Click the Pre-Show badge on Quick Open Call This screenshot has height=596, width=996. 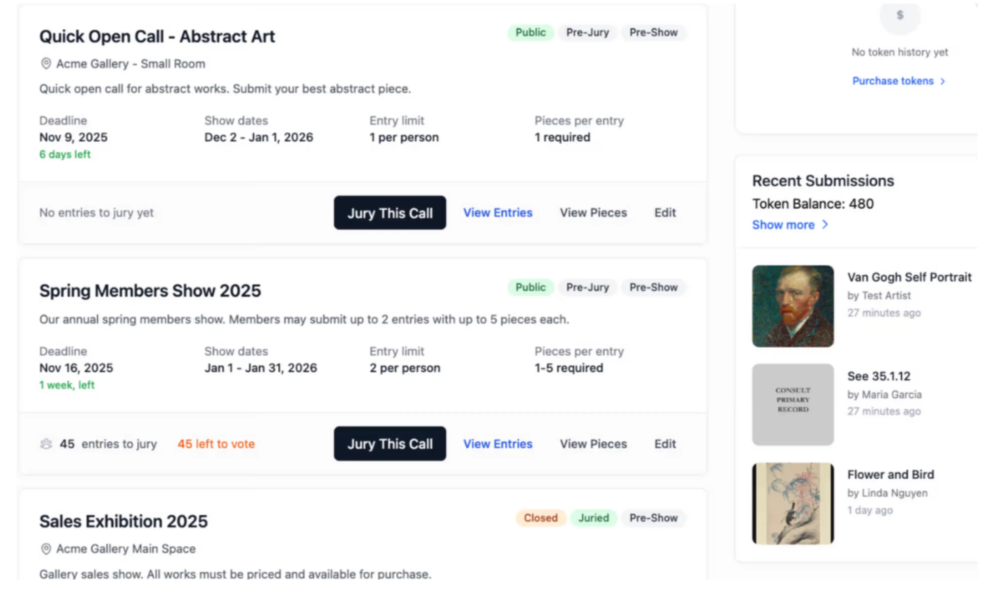tap(653, 33)
